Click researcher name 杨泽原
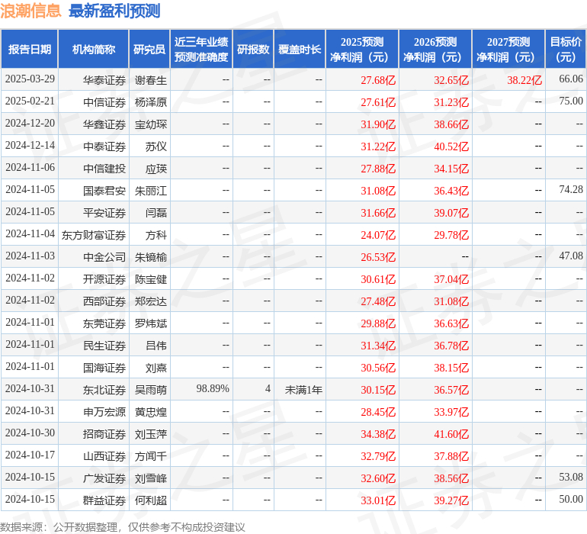 pos(151,102)
